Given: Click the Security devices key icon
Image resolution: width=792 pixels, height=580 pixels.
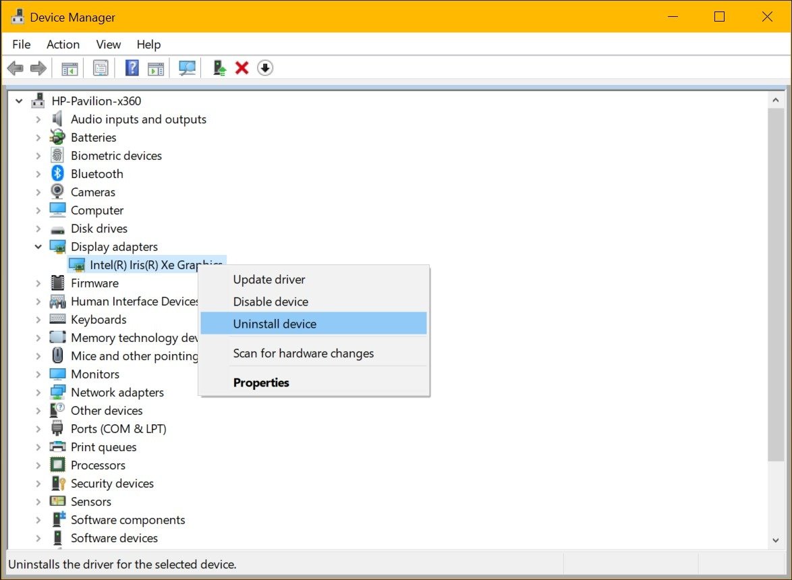Looking at the screenshot, I should point(58,483).
